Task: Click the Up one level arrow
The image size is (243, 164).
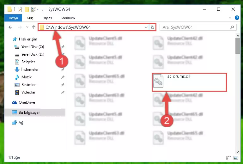Action: 33,27
